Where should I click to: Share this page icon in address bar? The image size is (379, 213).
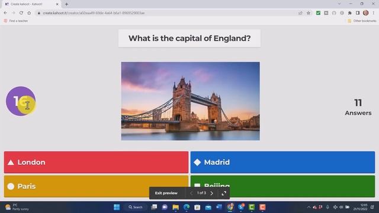tap(300, 13)
